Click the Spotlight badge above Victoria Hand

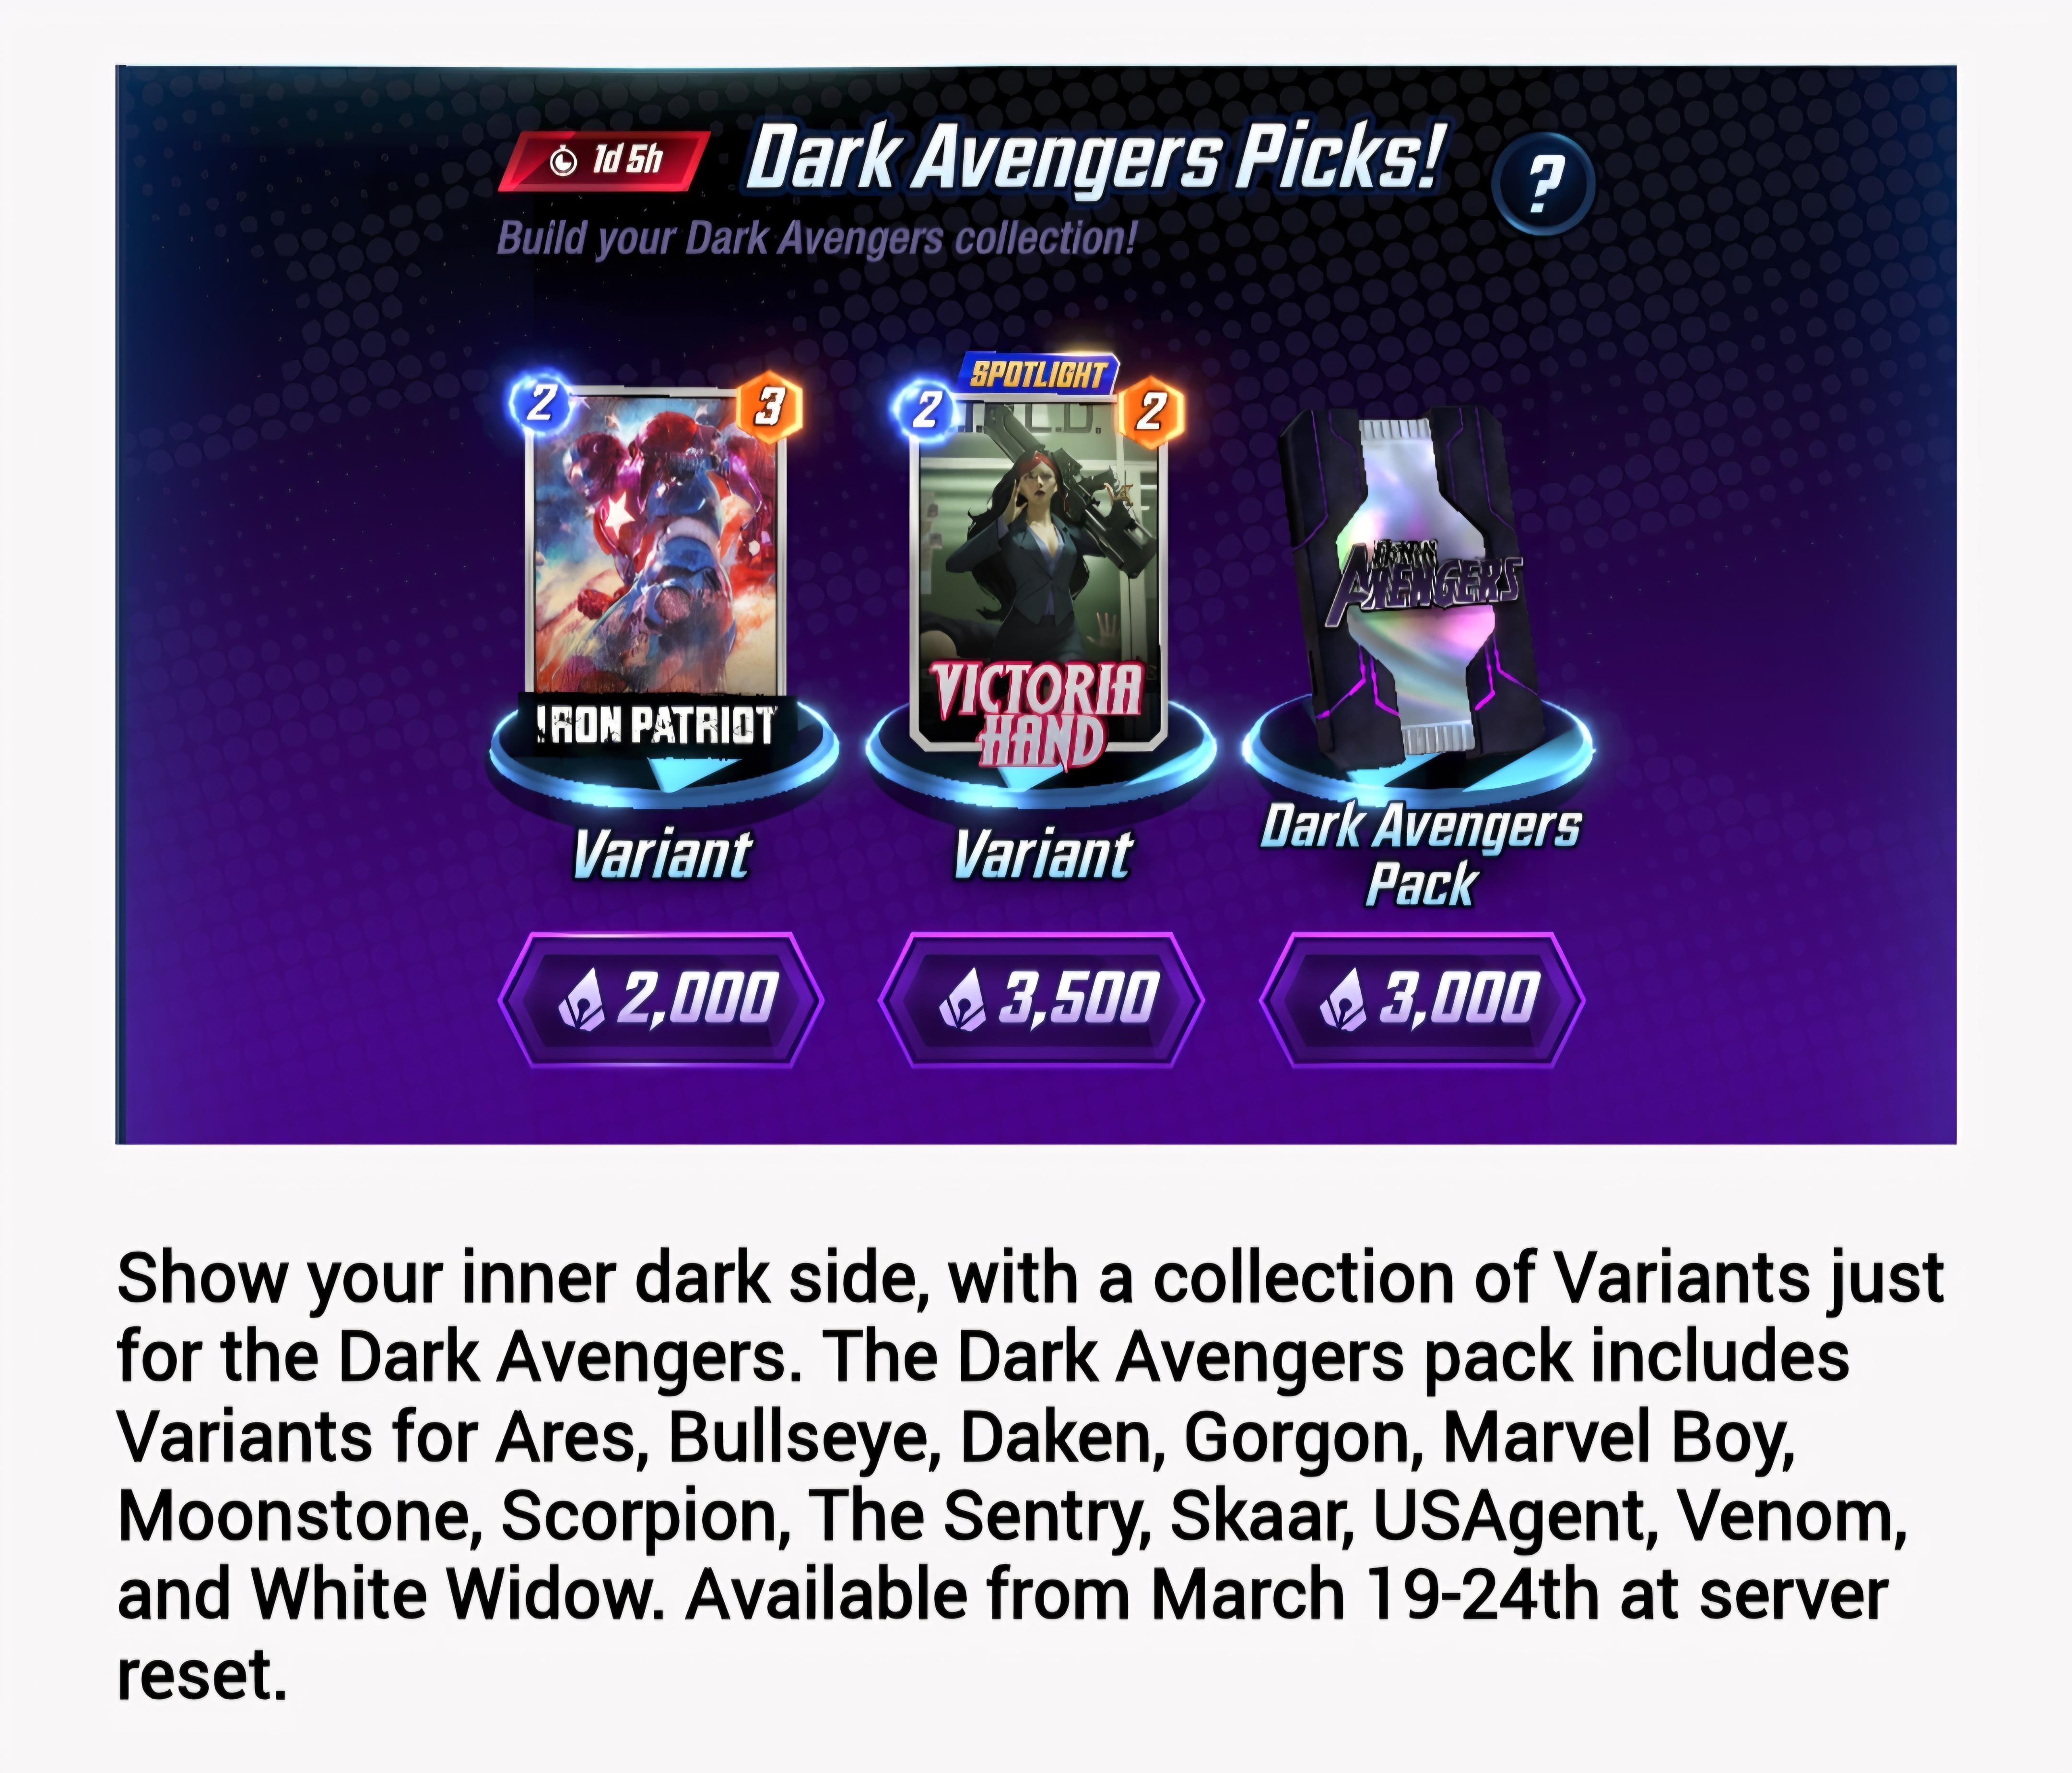(x=1039, y=375)
